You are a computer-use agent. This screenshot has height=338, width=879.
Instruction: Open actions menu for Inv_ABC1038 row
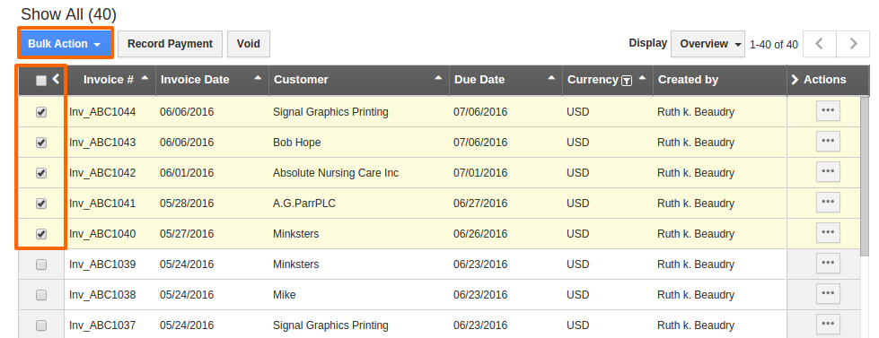(x=828, y=293)
